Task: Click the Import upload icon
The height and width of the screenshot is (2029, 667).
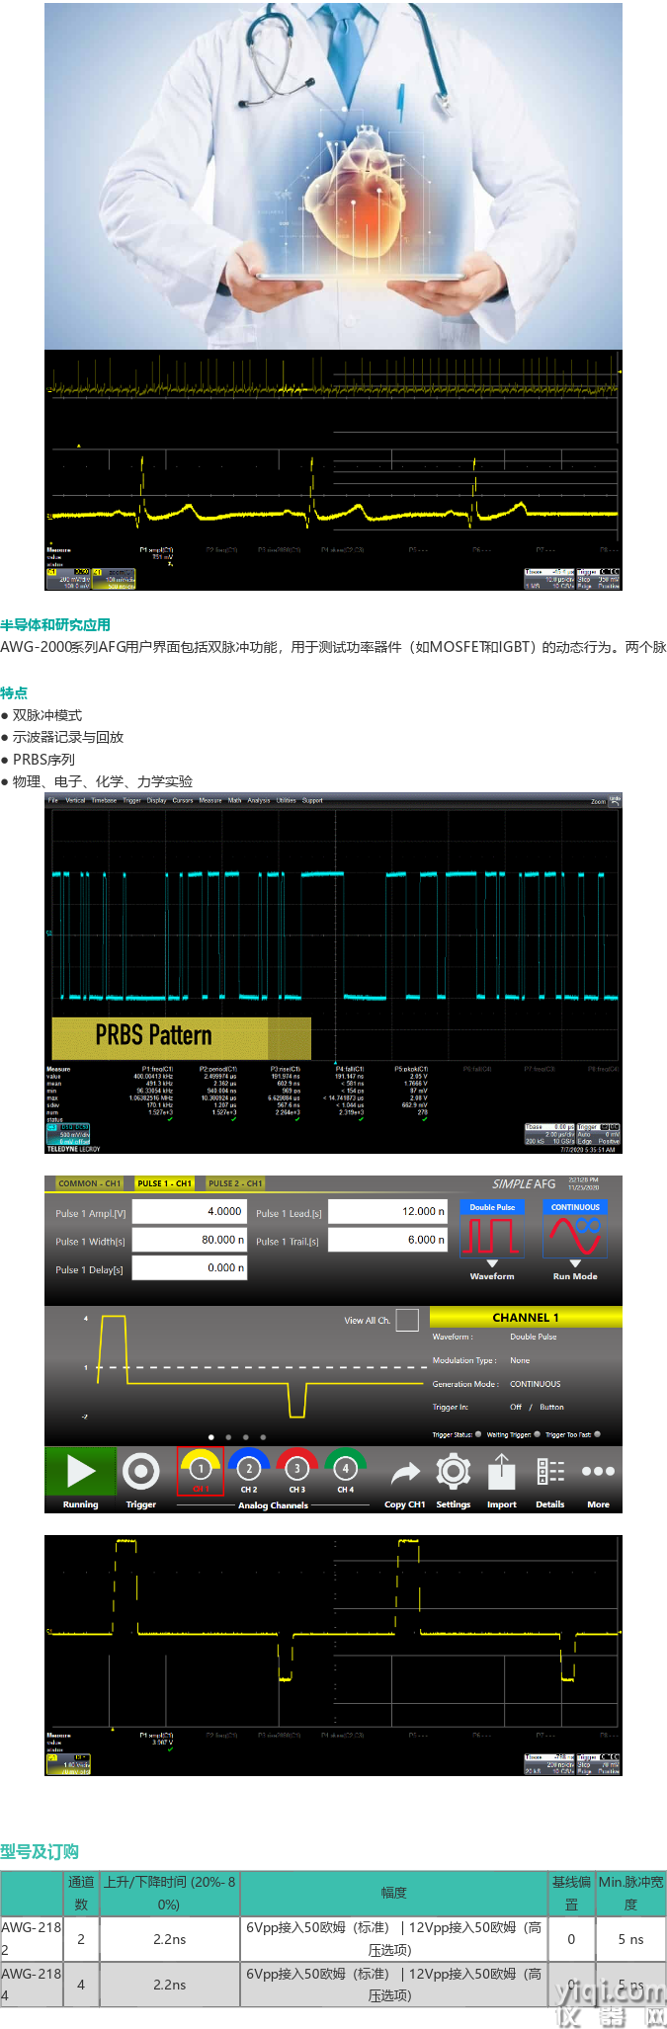Action: click(502, 1472)
